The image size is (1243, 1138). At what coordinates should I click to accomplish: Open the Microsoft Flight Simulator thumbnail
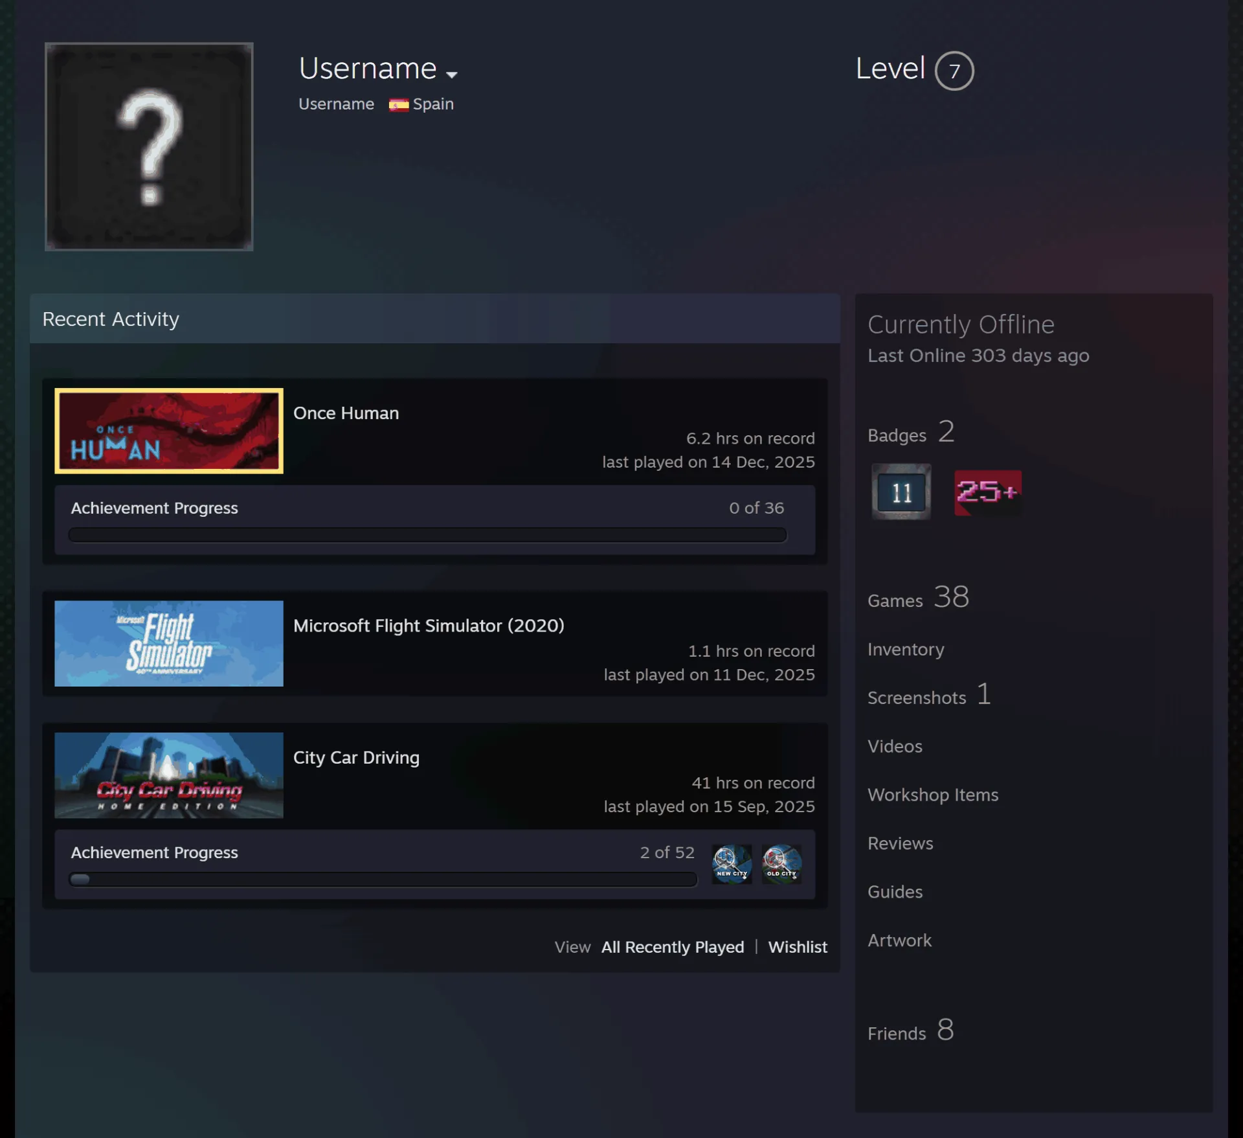[x=169, y=643]
